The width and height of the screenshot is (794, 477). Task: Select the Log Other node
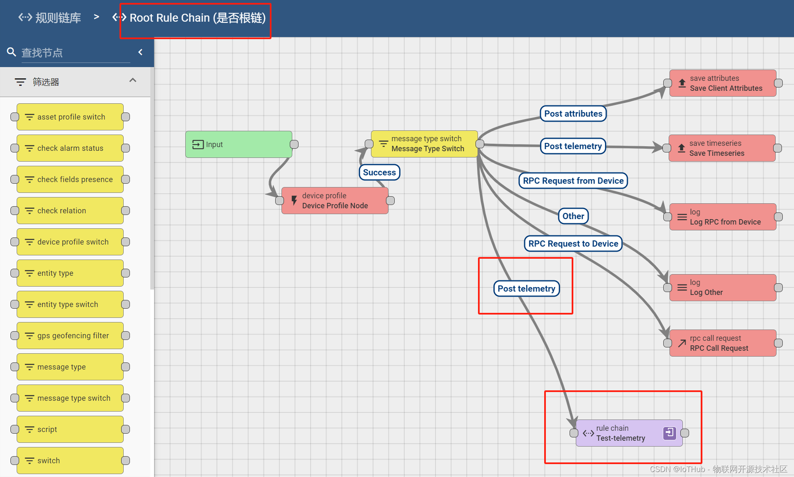[723, 288]
